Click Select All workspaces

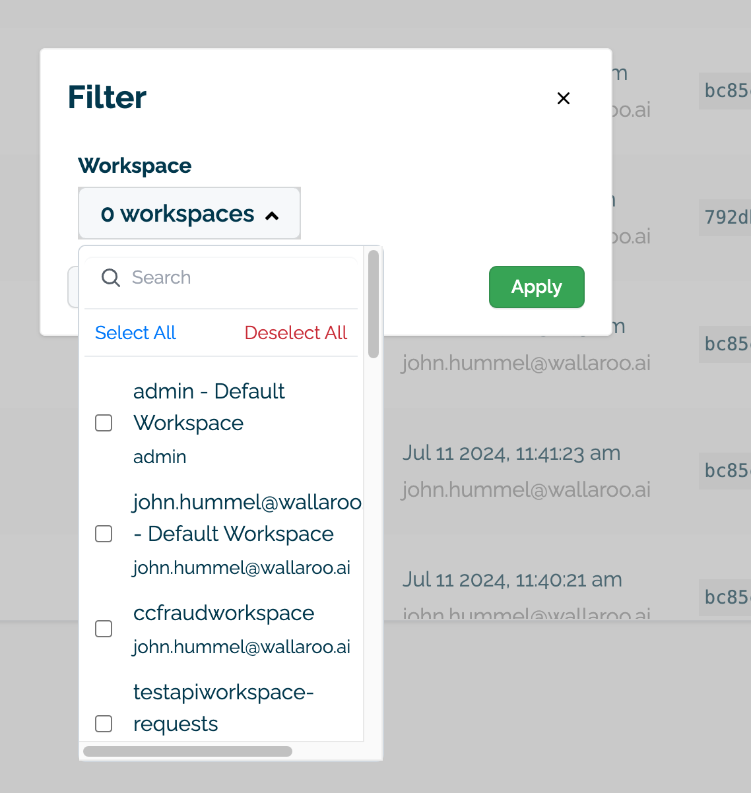(135, 333)
